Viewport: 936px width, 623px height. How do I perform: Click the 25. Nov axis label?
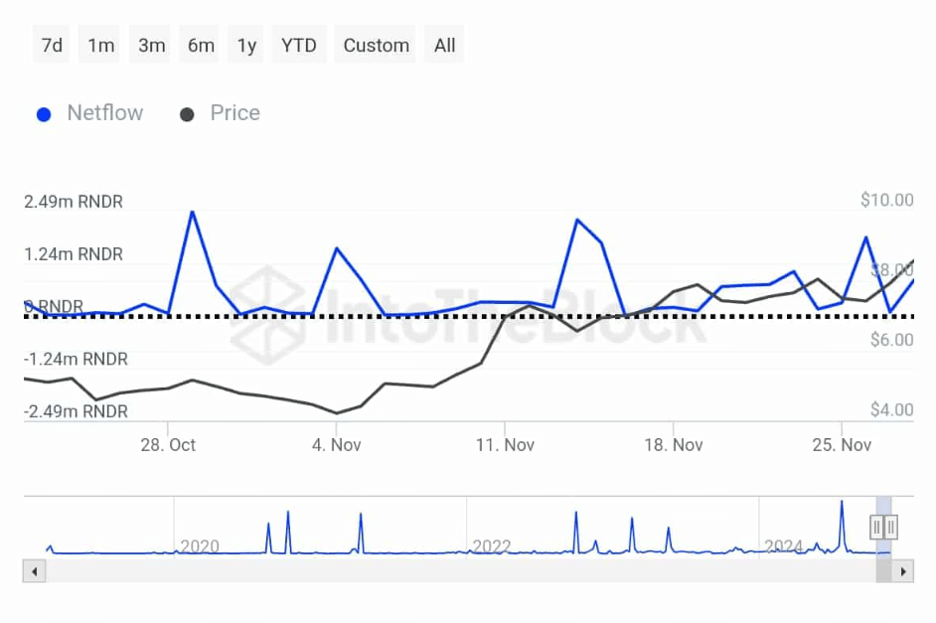842,445
